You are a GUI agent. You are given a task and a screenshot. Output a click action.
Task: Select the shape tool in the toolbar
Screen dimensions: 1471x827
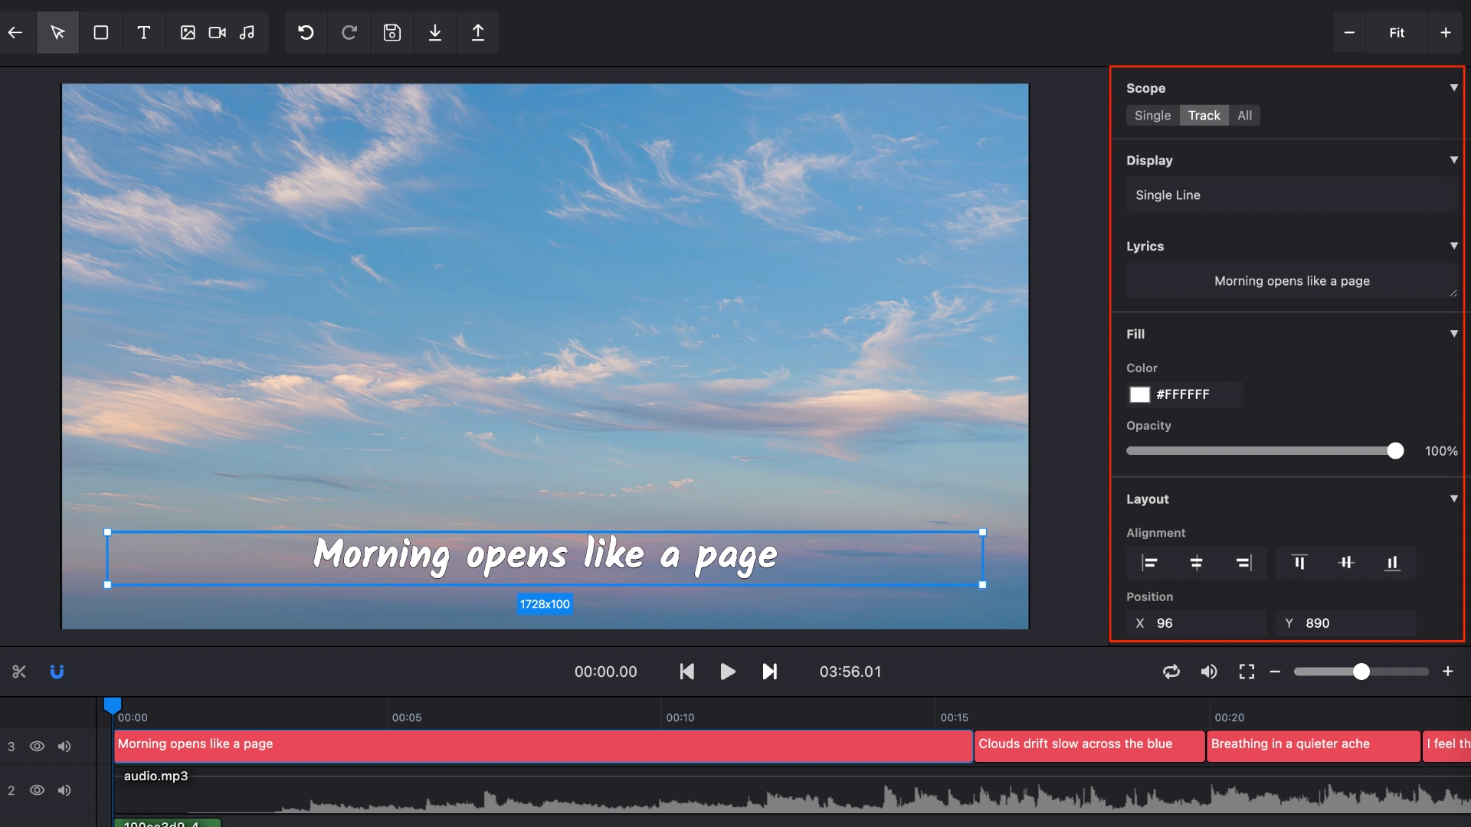(x=101, y=32)
